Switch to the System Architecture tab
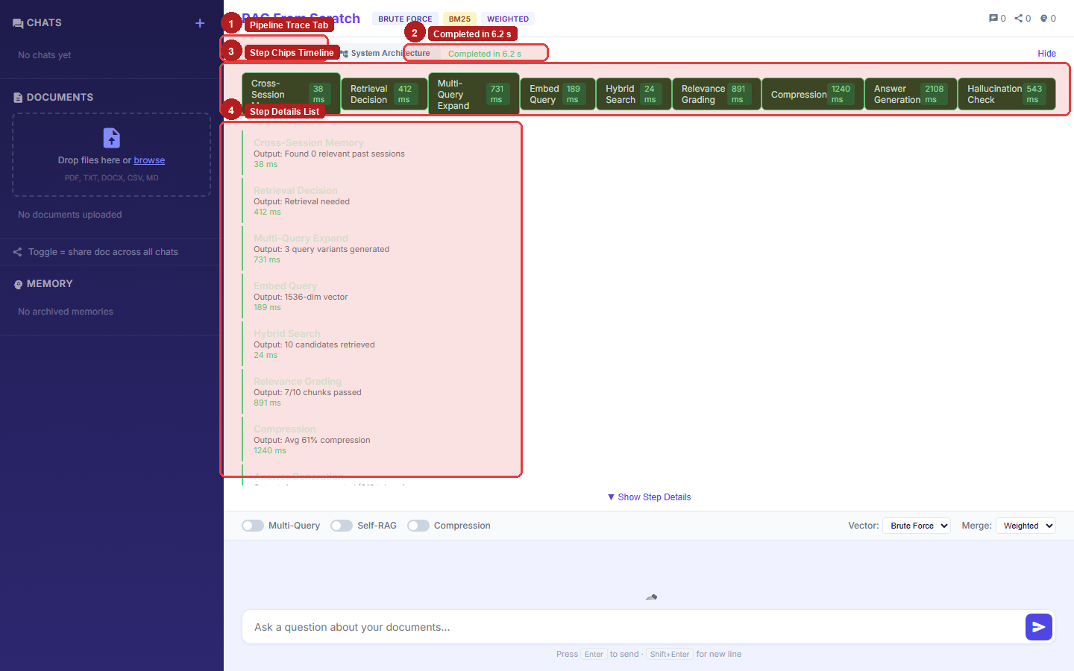The width and height of the screenshot is (1074, 671). point(385,53)
